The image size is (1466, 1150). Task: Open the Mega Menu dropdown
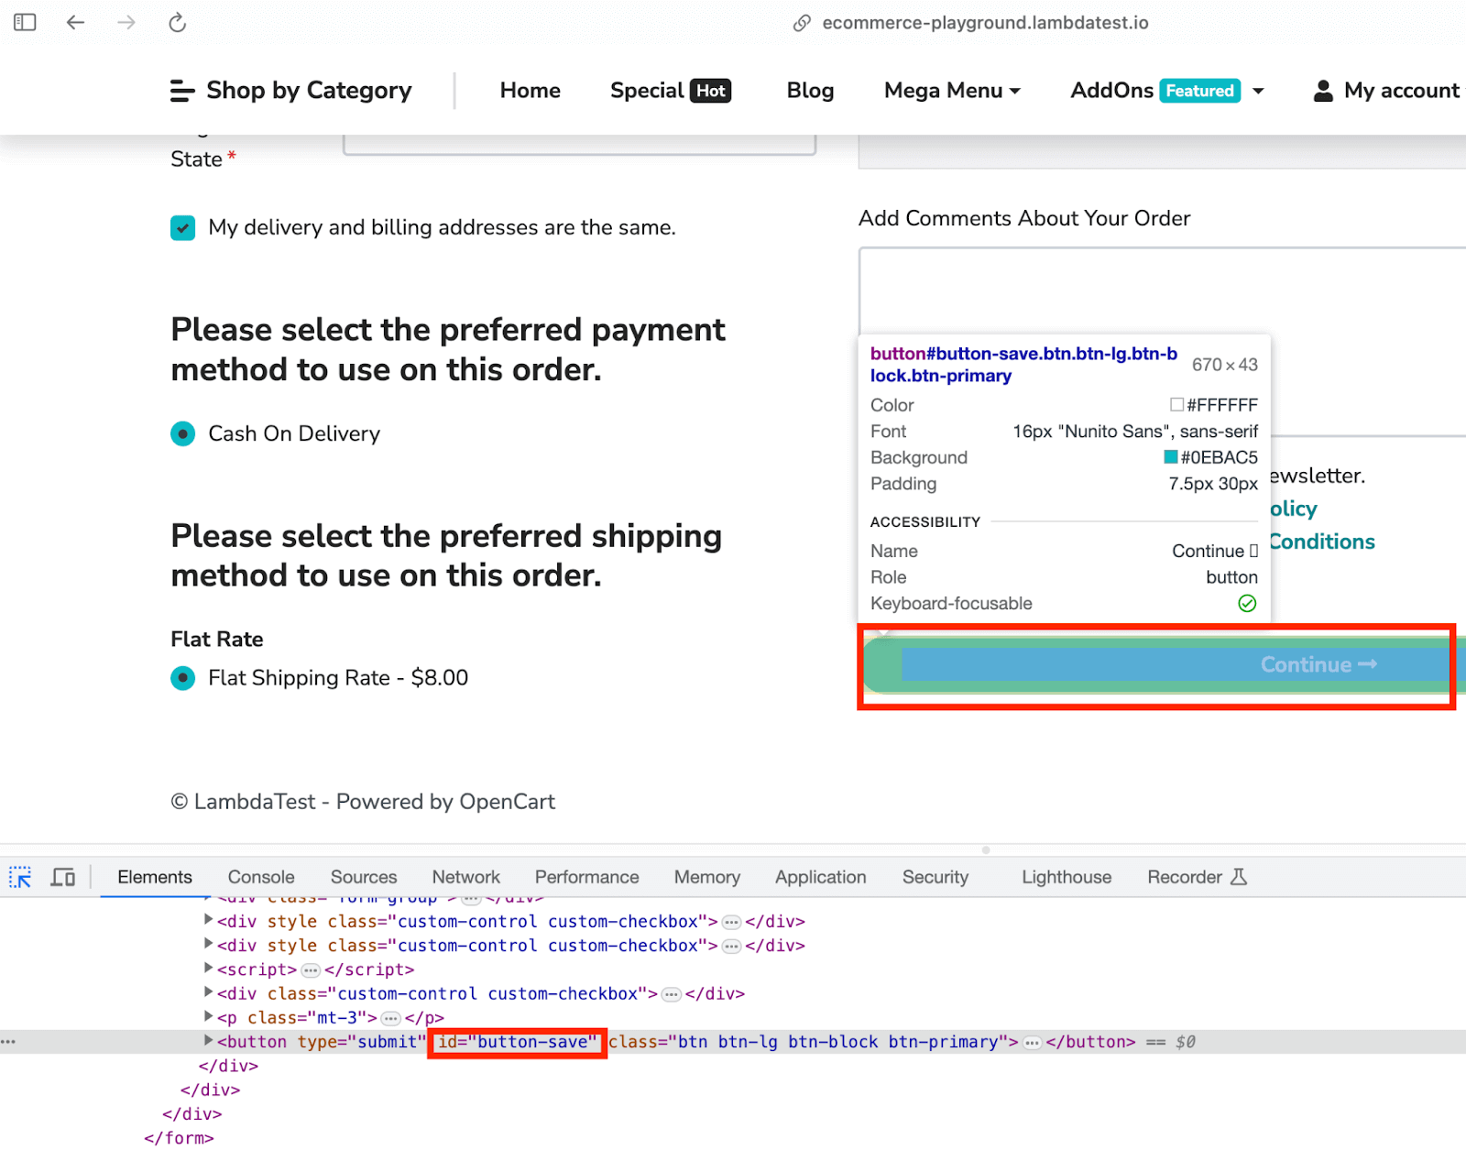951,90
